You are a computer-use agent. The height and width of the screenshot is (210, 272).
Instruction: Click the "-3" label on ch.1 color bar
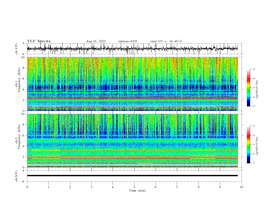pyautogui.click(x=253, y=69)
